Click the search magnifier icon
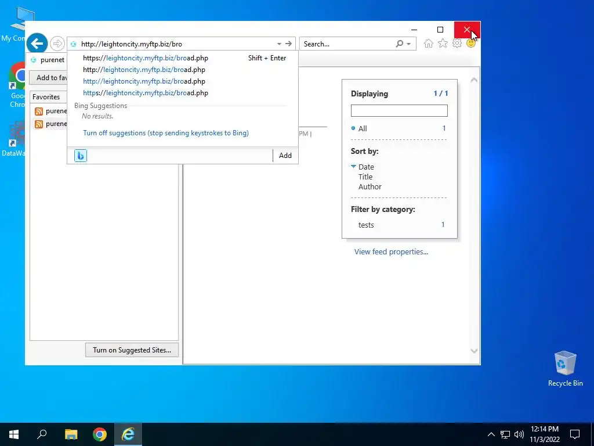Screen dimensions: 594x446 pos(399,44)
